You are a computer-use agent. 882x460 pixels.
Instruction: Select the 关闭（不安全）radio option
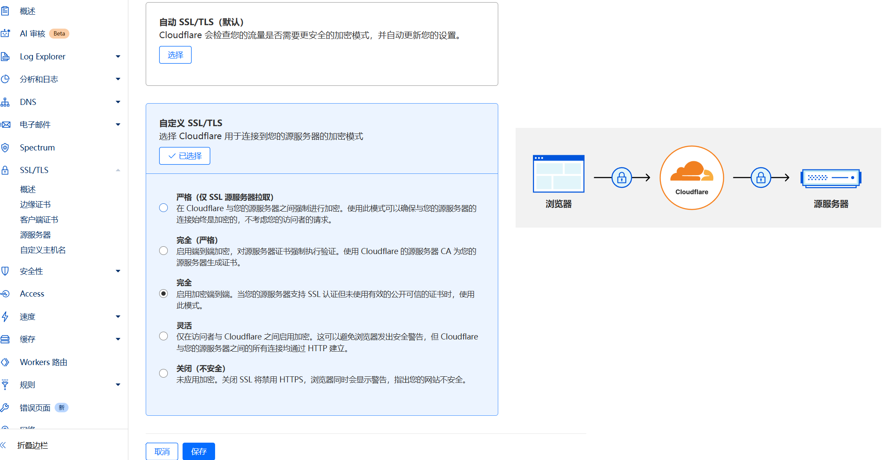(163, 373)
